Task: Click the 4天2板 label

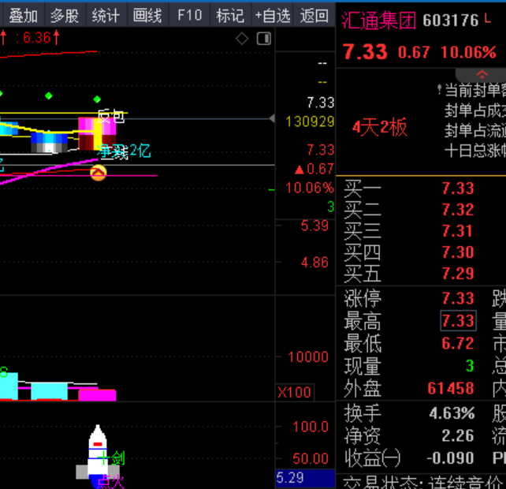Action: click(x=380, y=127)
